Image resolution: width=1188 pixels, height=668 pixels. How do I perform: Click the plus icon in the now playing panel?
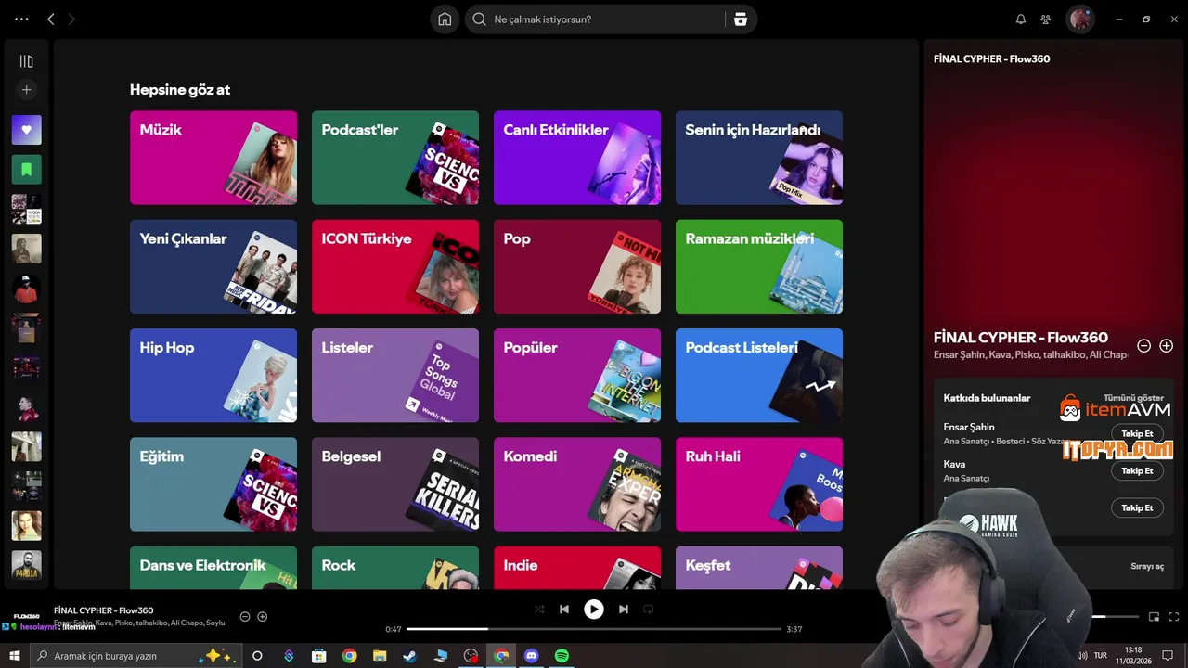point(1167,346)
